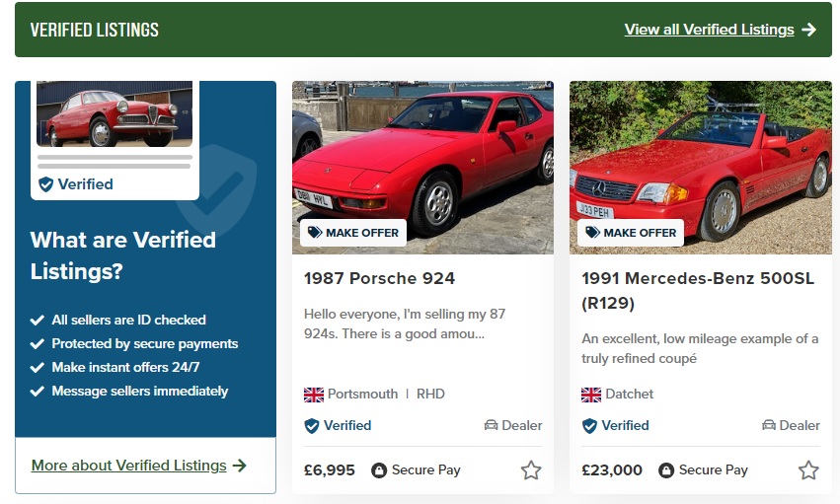The width and height of the screenshot is (840, 504).
Task: Favorite the 1987 Porsche 924 star icon
Action: point(531,470)
